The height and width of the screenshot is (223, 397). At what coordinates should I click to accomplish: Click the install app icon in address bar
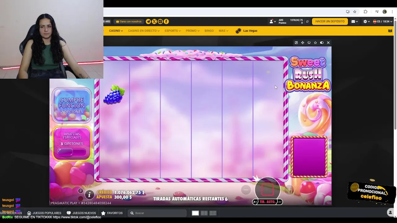(348, 12)
